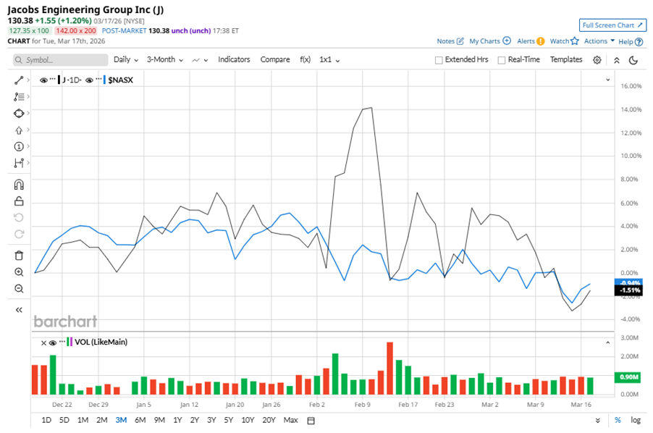Open the Indicators menu
Image resolution: width=653 pixels, height=433 pixels.
coord(234,59)
